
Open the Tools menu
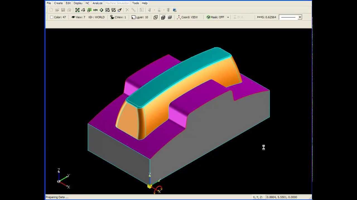coord(136,3)
